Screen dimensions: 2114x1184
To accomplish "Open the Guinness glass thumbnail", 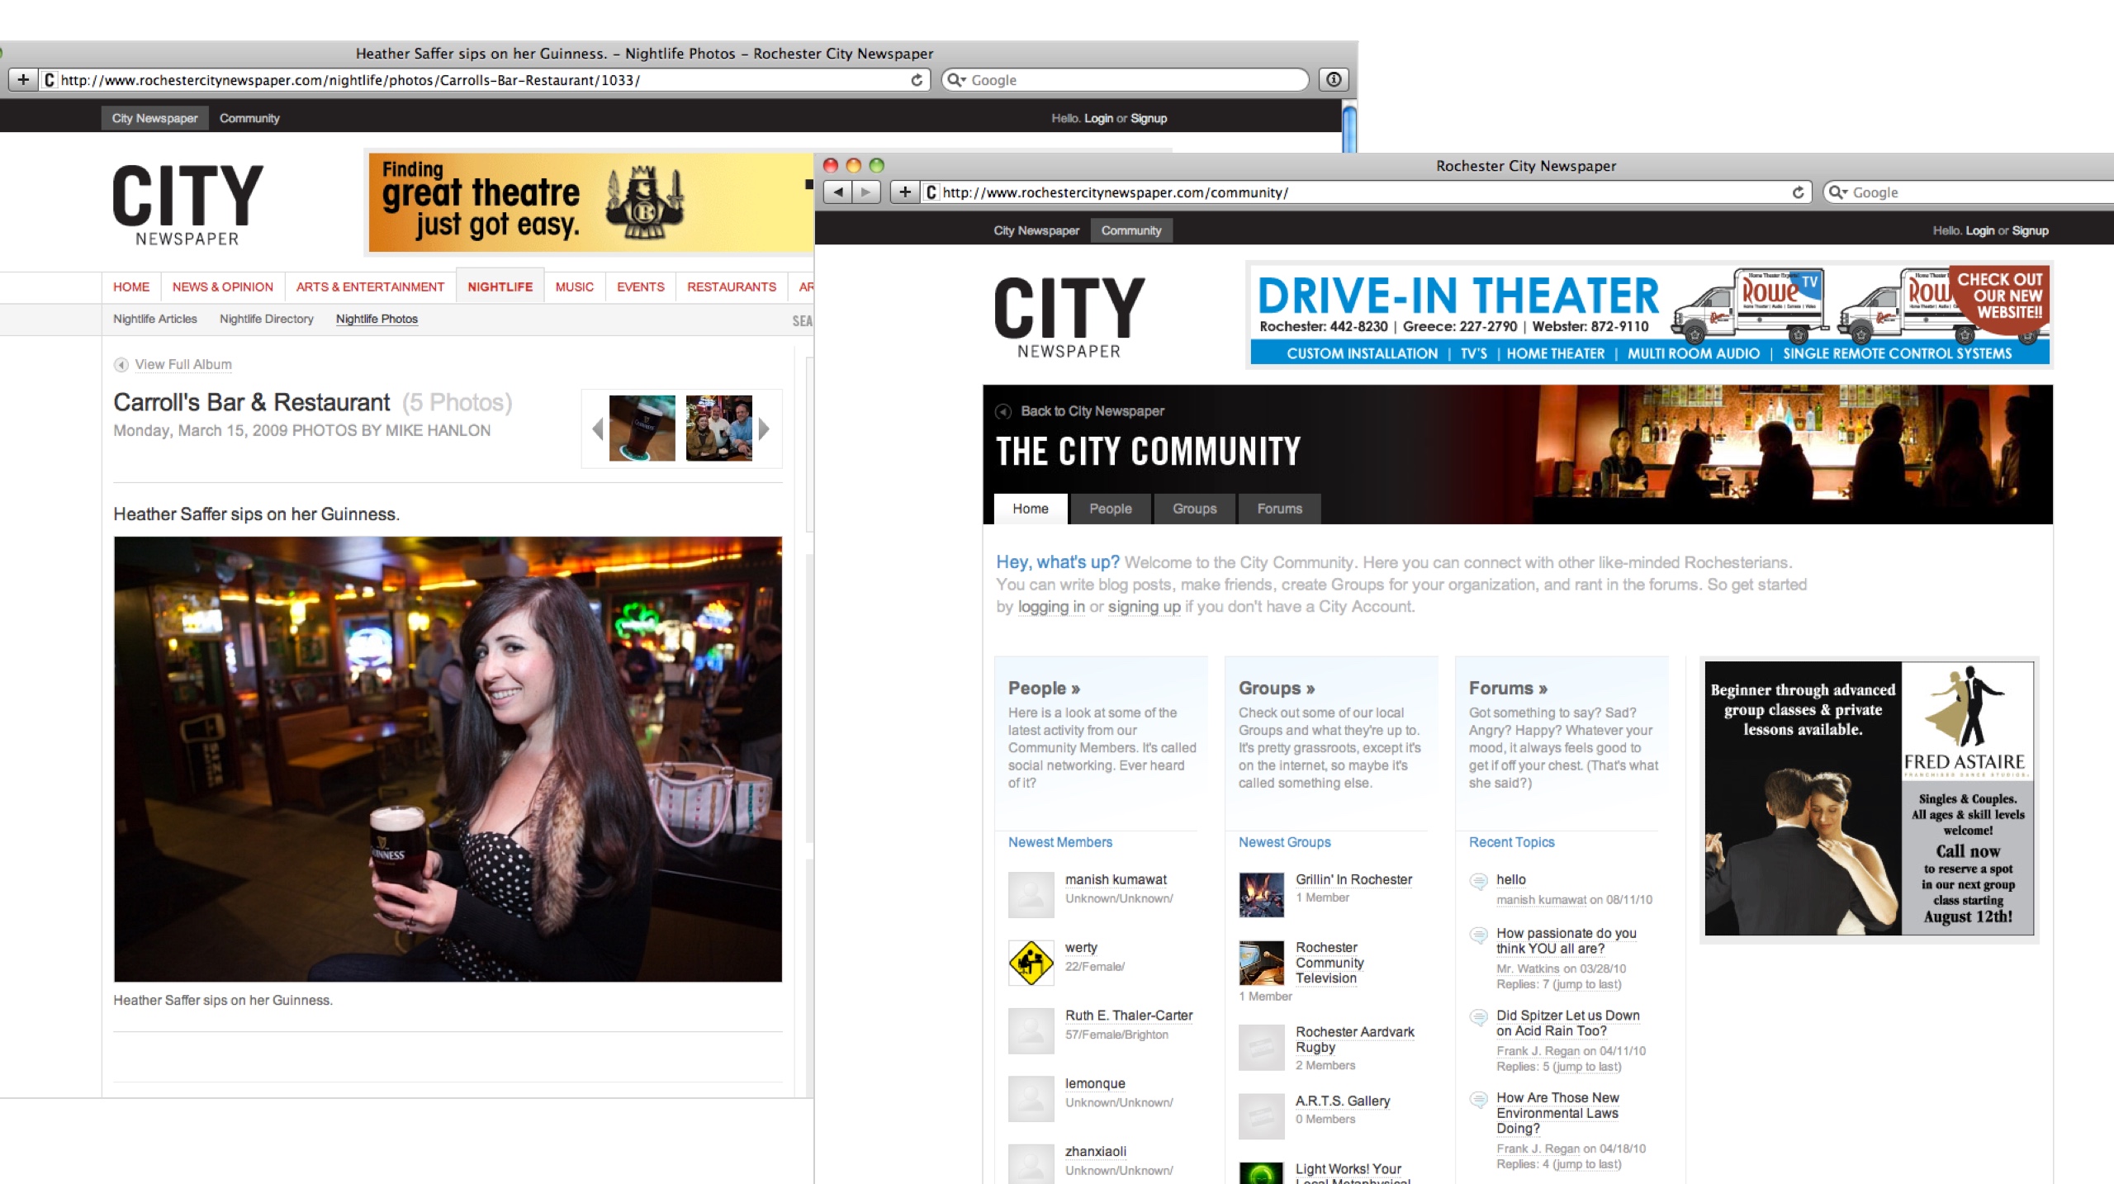I will pyautogui.click(x=642, y=429).
